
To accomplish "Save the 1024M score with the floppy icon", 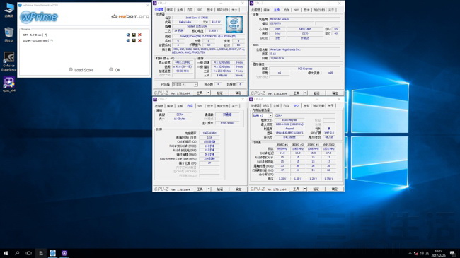I will [x=134, y=40].
